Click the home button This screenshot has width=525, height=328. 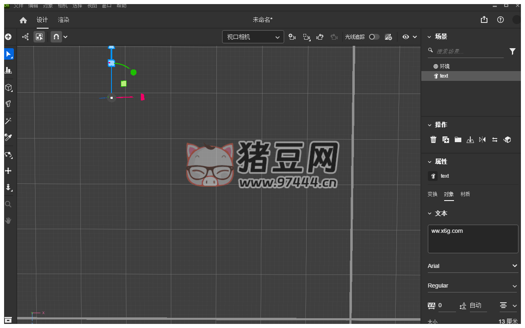coord(23,20)
